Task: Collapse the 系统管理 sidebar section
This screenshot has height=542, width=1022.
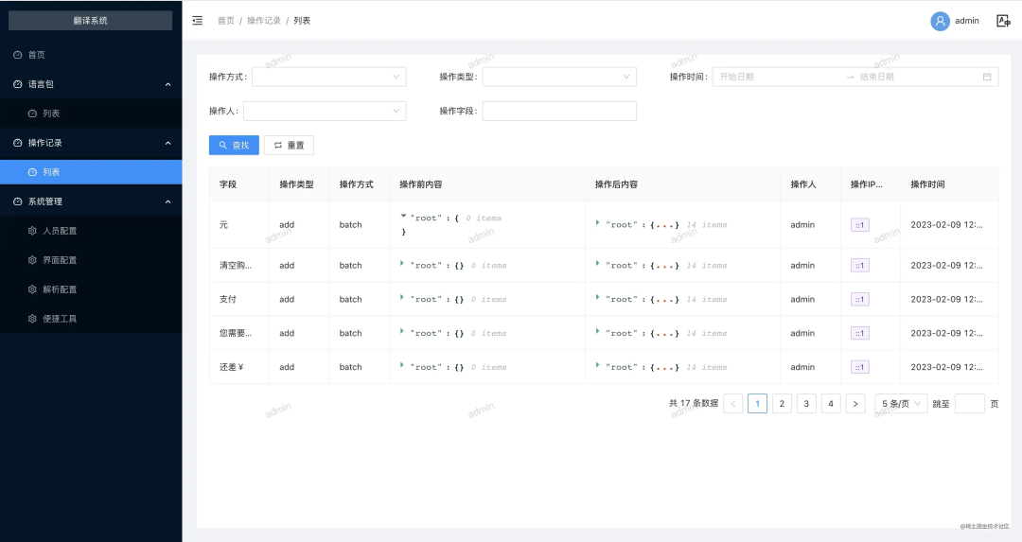Action: point(168,201)
